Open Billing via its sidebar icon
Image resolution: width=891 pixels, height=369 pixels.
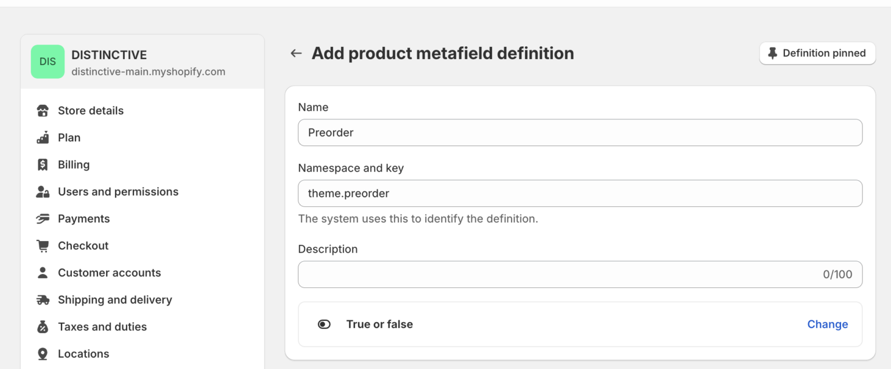click(43, 164)
